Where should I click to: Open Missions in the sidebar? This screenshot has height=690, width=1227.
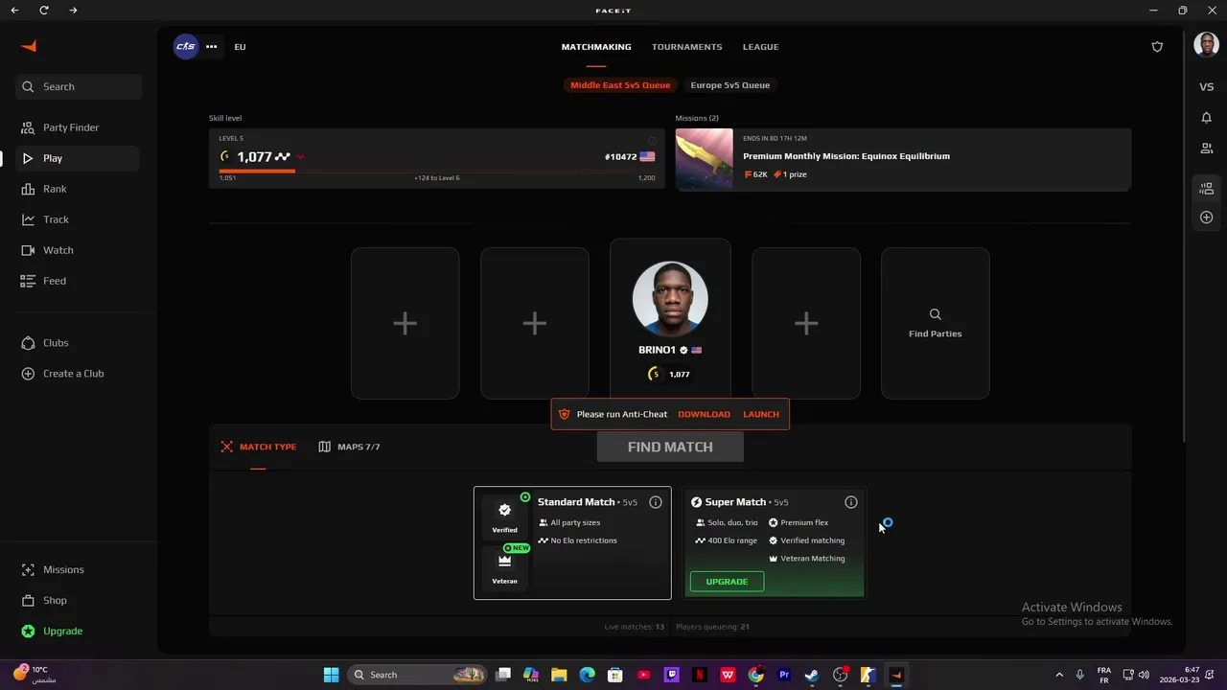pyautogui.click(x=78, y=569)
